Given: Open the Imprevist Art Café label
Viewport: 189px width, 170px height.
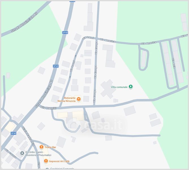Looking at the screenshot, I should coord(59,161).
